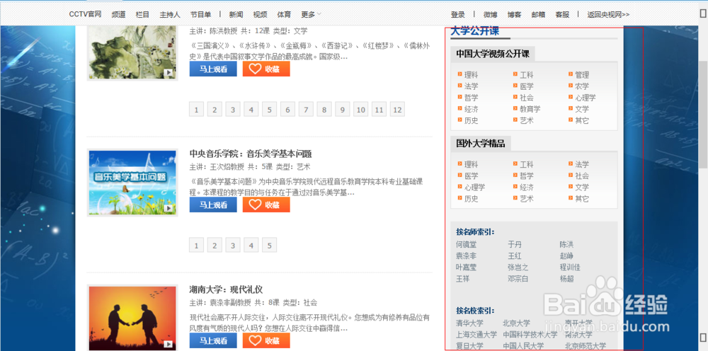The height and width of the screenshot is (351, 708).
Task: Select episode 9 of the 12-lesson course
Action: (x=342, y=109)
